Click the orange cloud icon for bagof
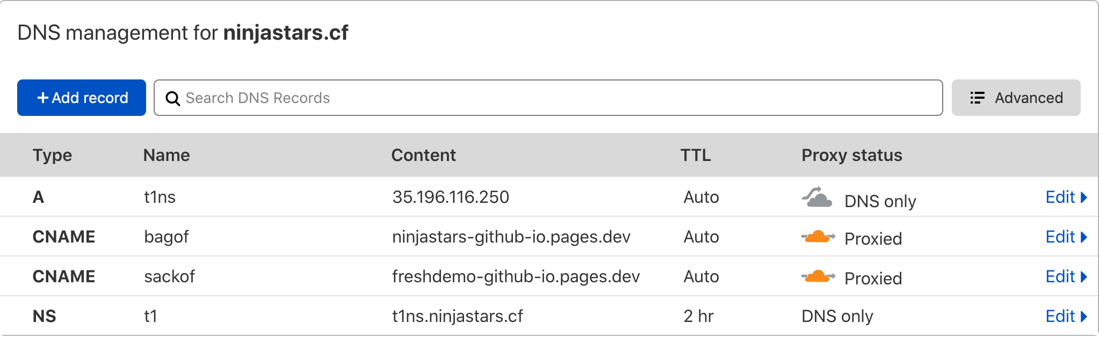Image resolution: width=1099 pixels, height=337 pixels. click(x=818, y=237)
